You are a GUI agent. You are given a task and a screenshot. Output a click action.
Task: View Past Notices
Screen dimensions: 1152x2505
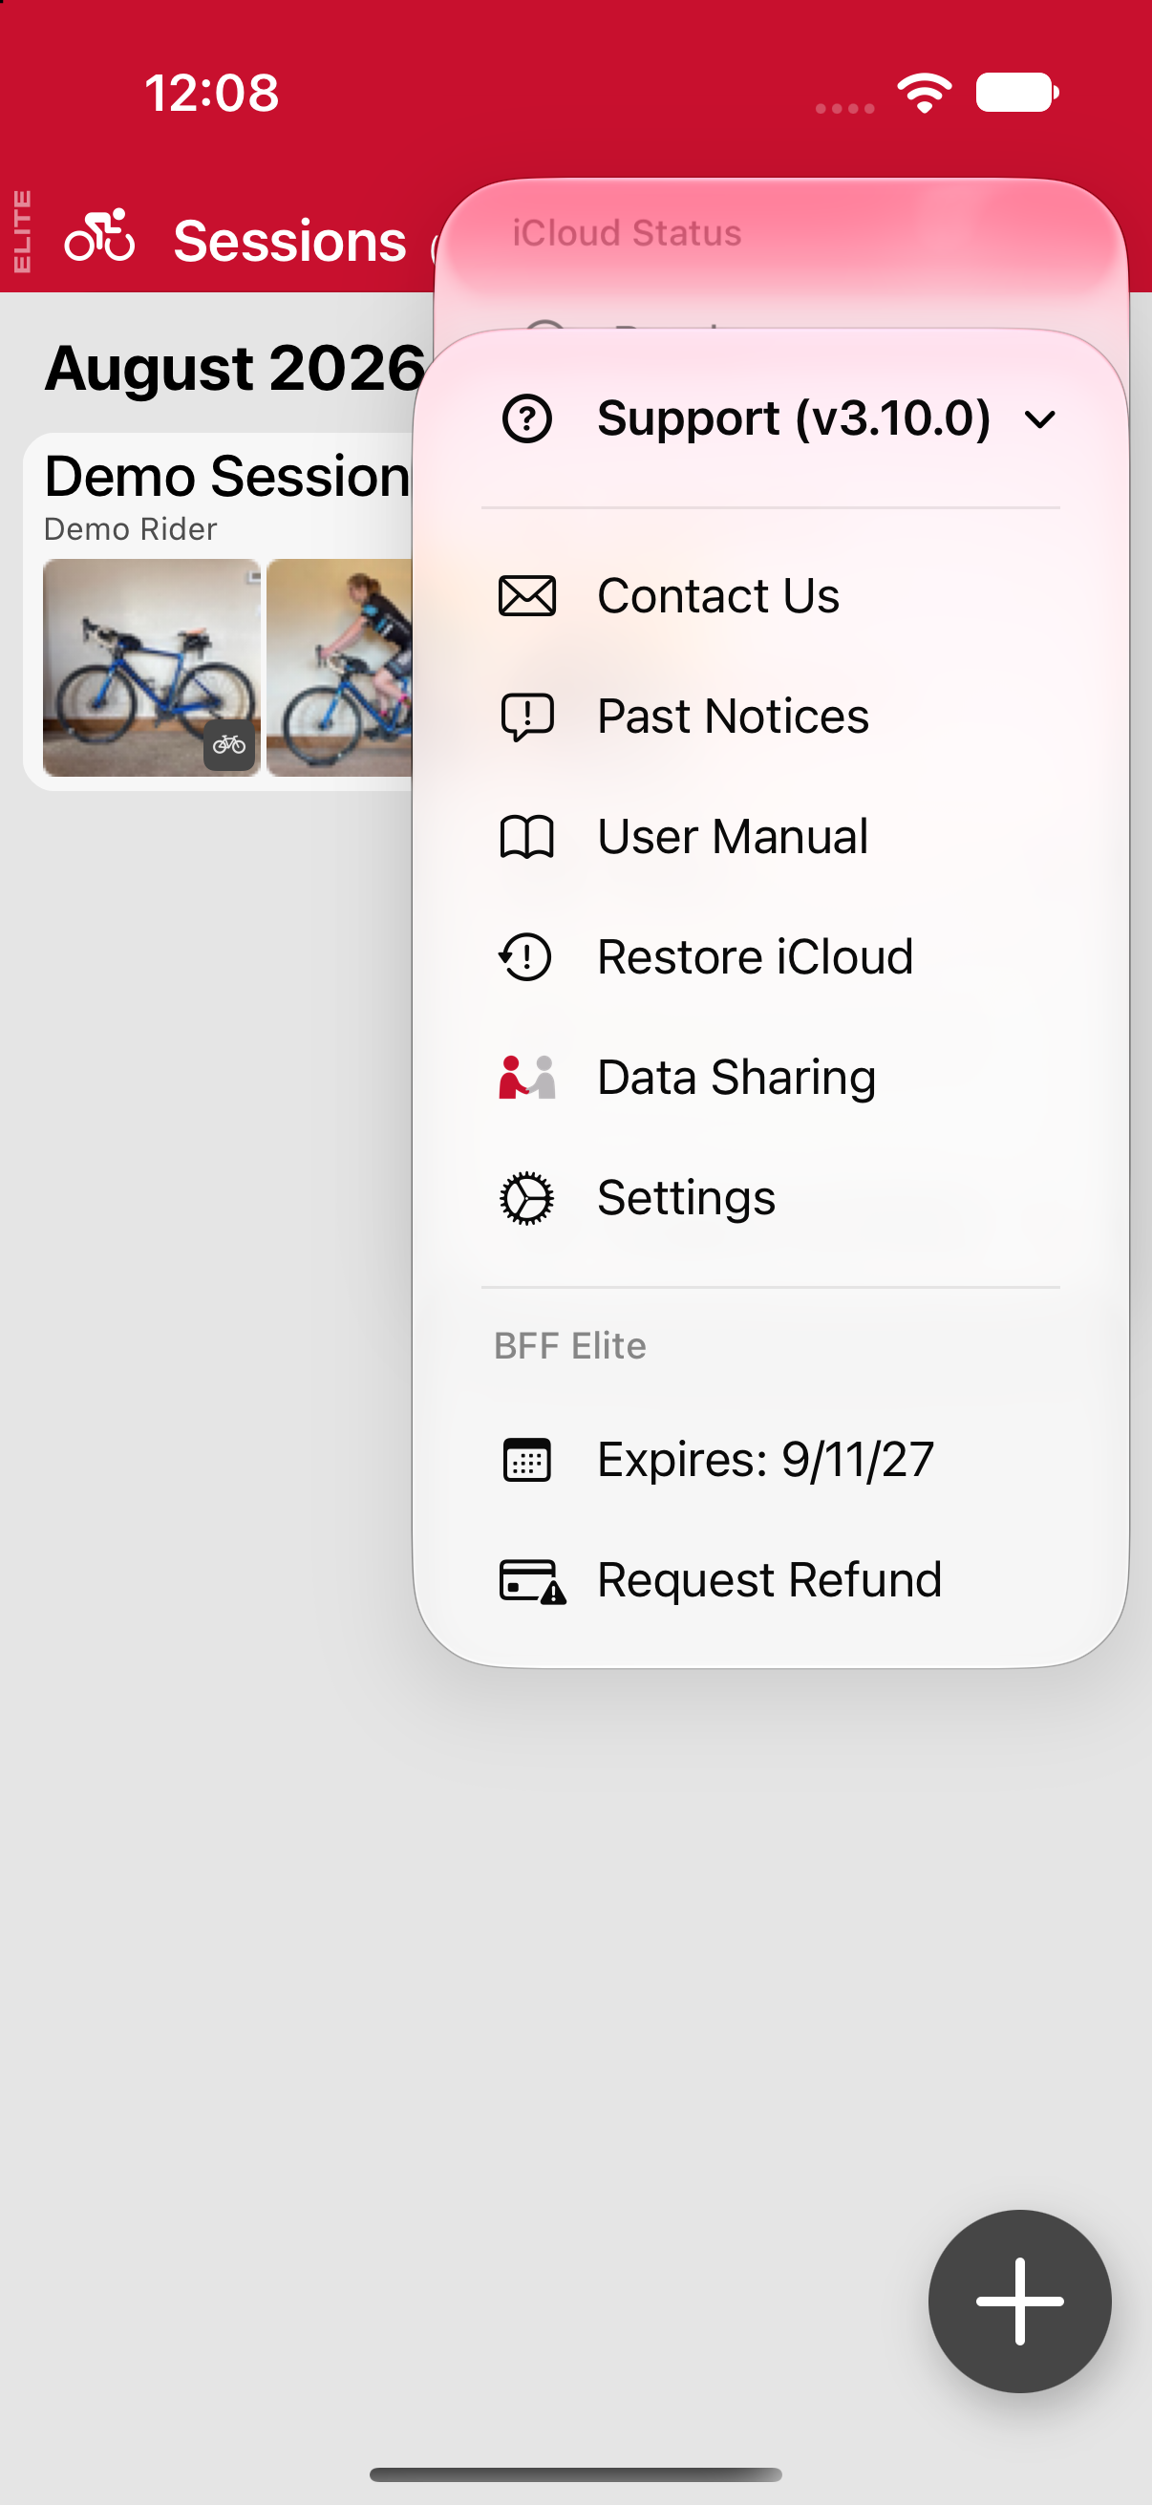(x=770, y=717)
